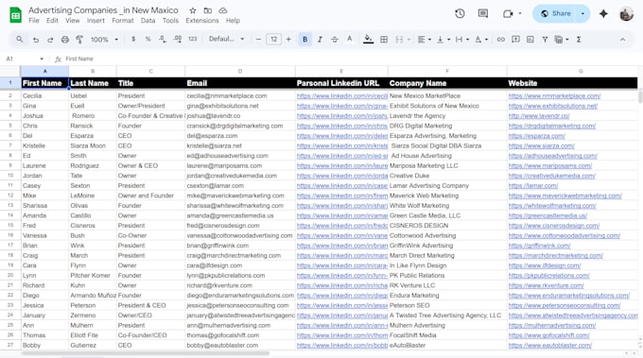Image resolution: width=643 pixels, height=358 pixels.
Task: Open Cecilia's LinkedIn URL link
Action: pos(342,95)
